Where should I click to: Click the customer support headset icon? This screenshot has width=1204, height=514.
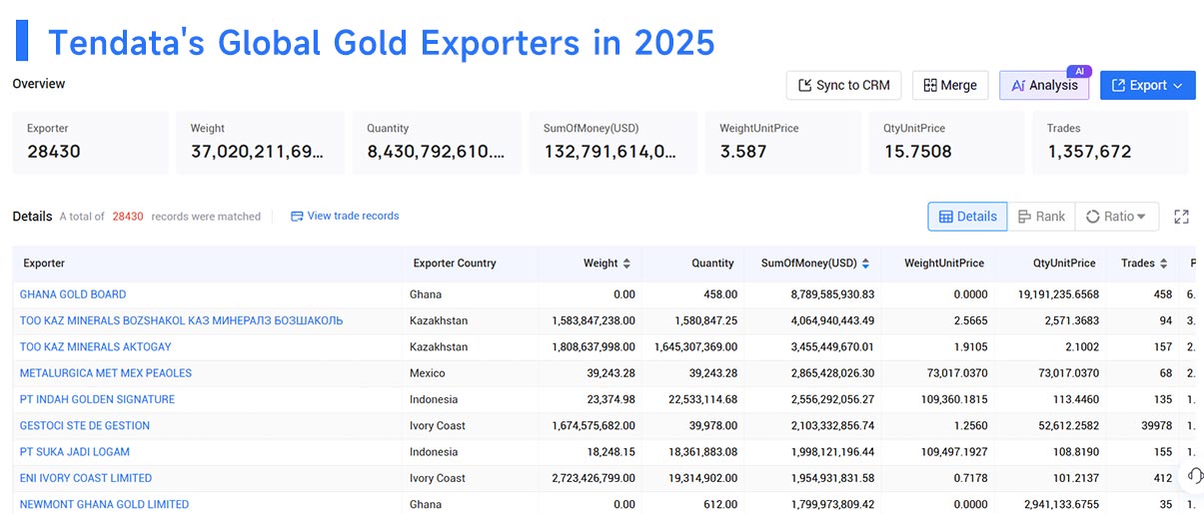pos(1195,475)
